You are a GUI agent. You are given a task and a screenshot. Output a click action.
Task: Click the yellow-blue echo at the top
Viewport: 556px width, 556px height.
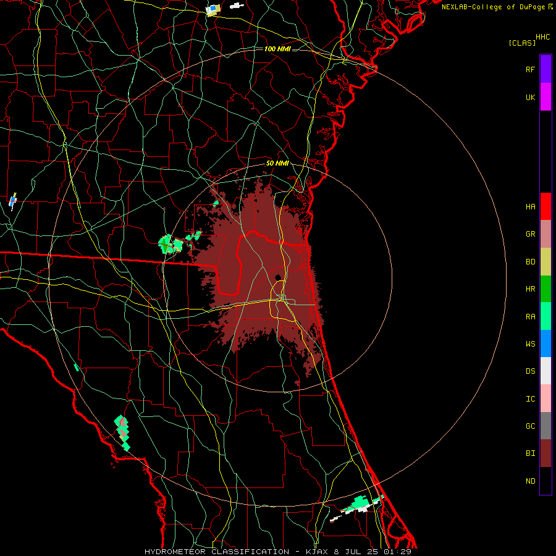coord(213,10)
